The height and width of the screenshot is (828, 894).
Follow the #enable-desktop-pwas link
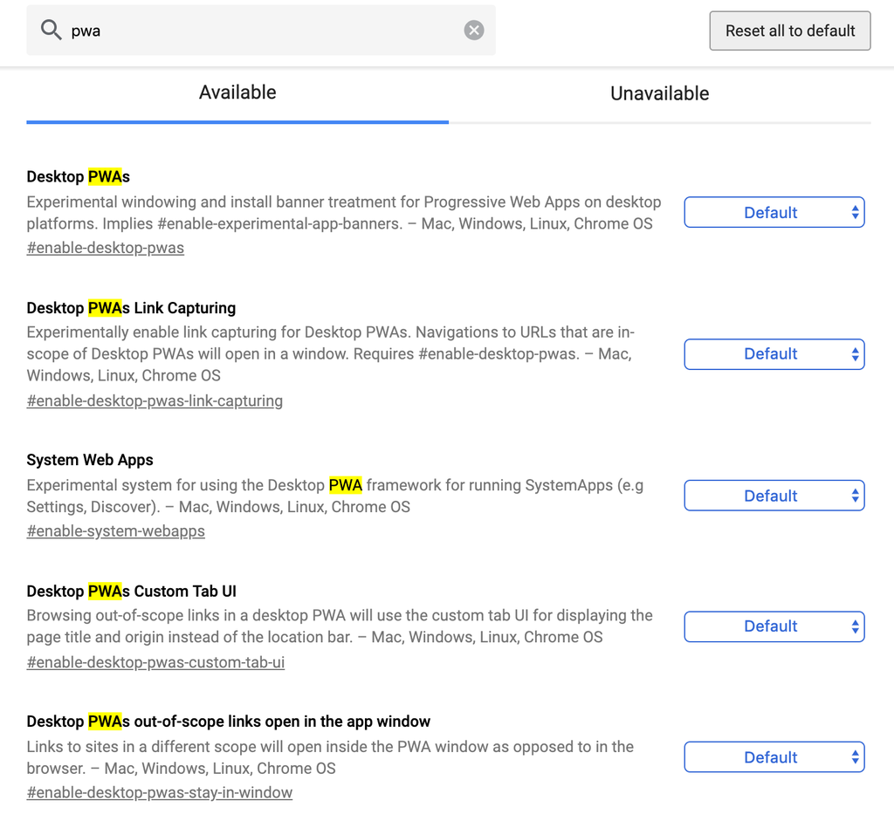coord(106,248)
